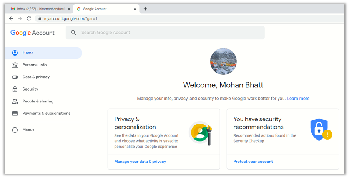This screenshot has height=178, width=349.
Task: Click the About info circle icon
Action: pos(15,130)
